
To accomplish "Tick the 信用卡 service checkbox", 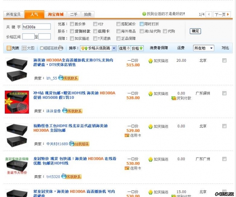I will [95, 31].
